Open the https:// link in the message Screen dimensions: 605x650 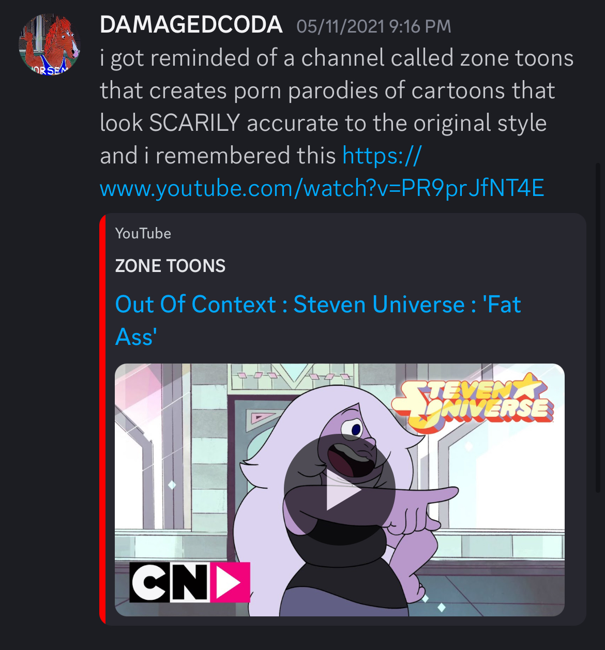coord(382,156)
